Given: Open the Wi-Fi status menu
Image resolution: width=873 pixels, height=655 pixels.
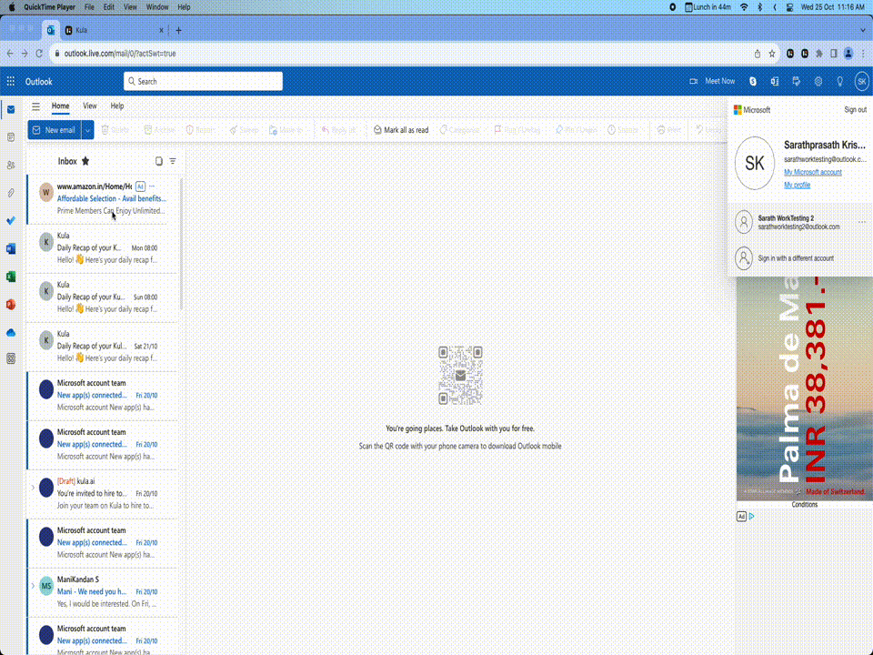Looking at the screenshot, I should click(x=744, y=7).
